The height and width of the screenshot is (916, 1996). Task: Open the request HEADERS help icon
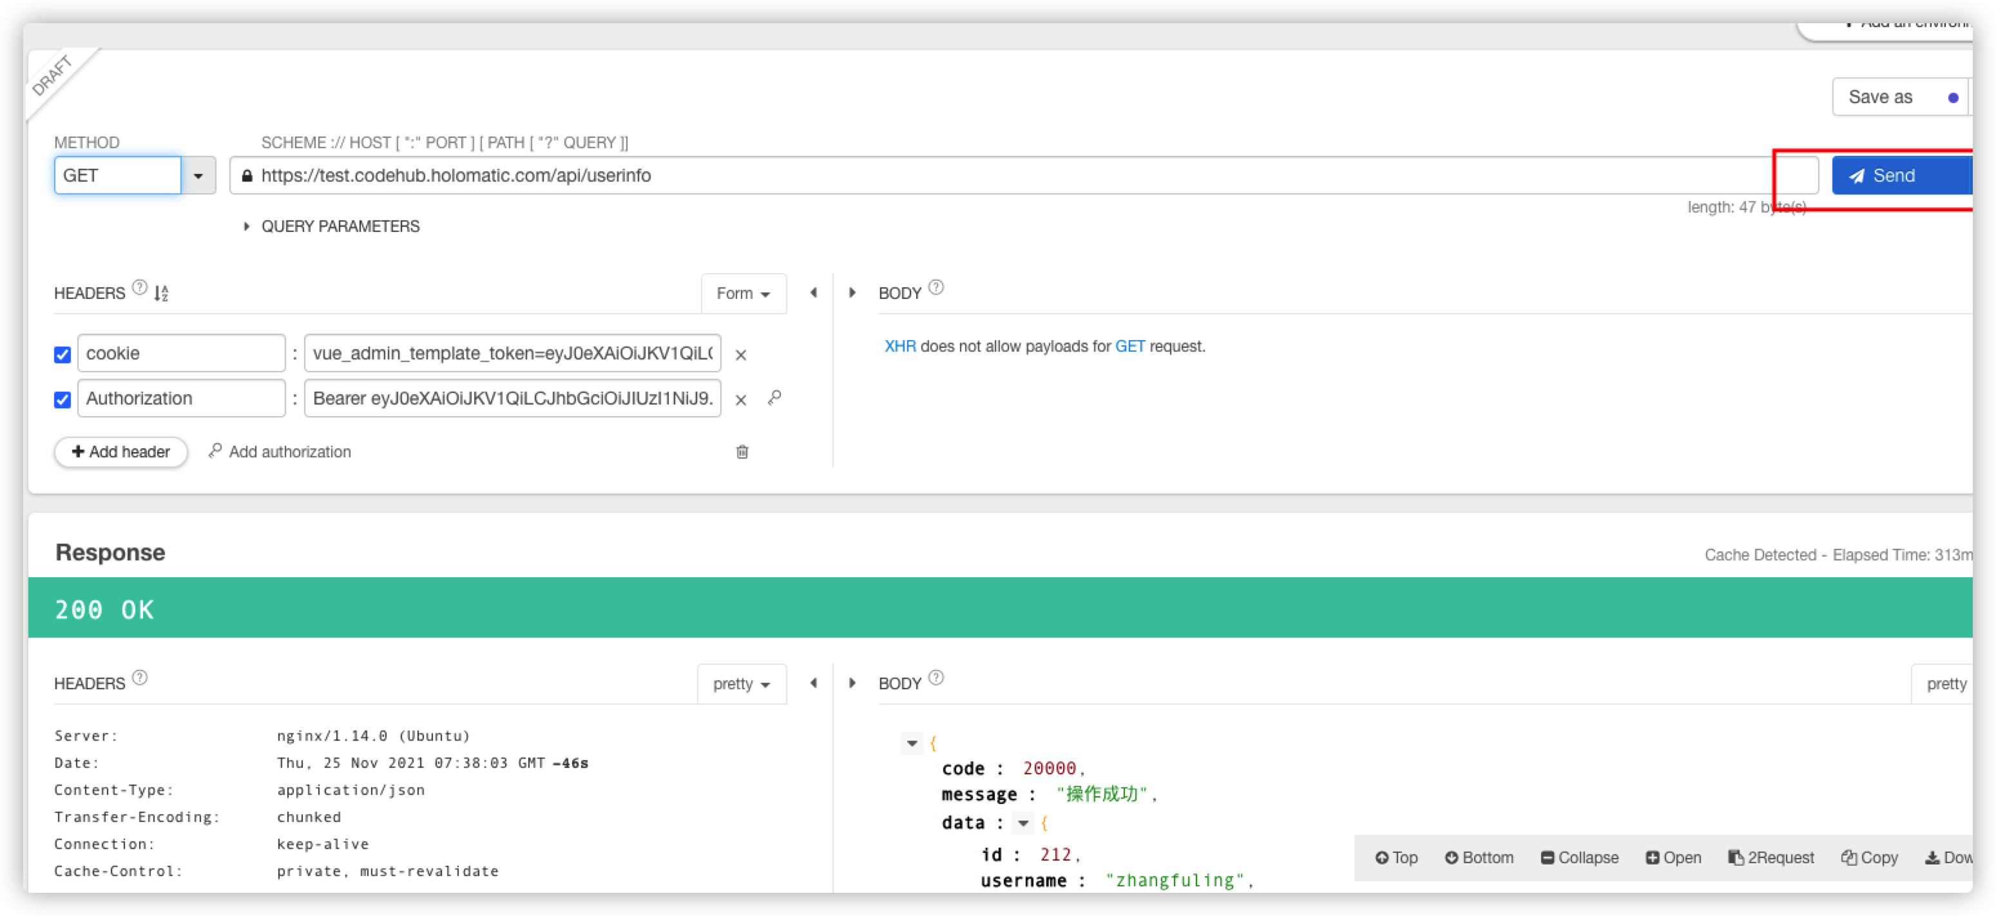tap(139, 287)
